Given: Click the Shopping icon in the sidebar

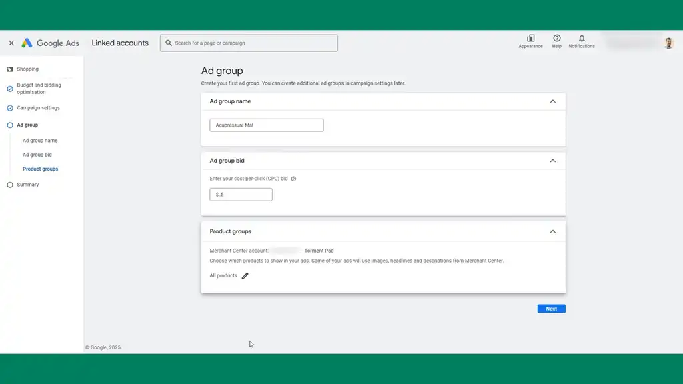Looking at the screenshot, I should [11, 69].
